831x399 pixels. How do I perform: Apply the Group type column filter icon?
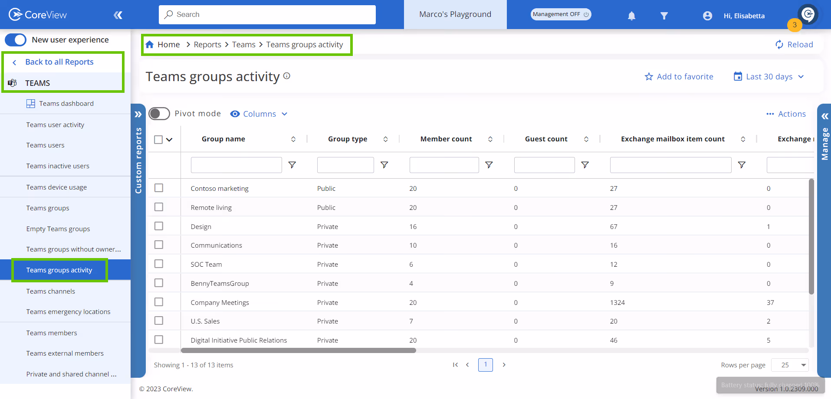[x=384, y=165]
